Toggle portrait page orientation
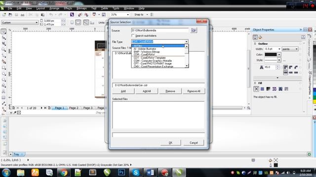Viewport: 316px width, 177px height. click(72, 23)
